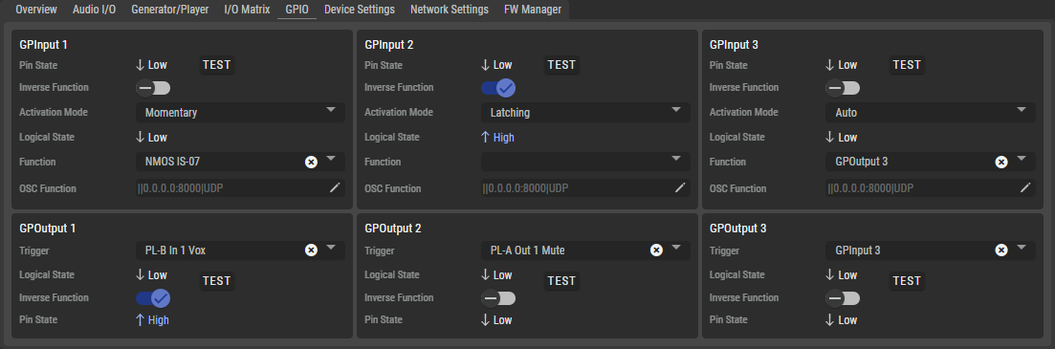Open the empty Function dropdown in GPInput 2

tap(585, 162)
